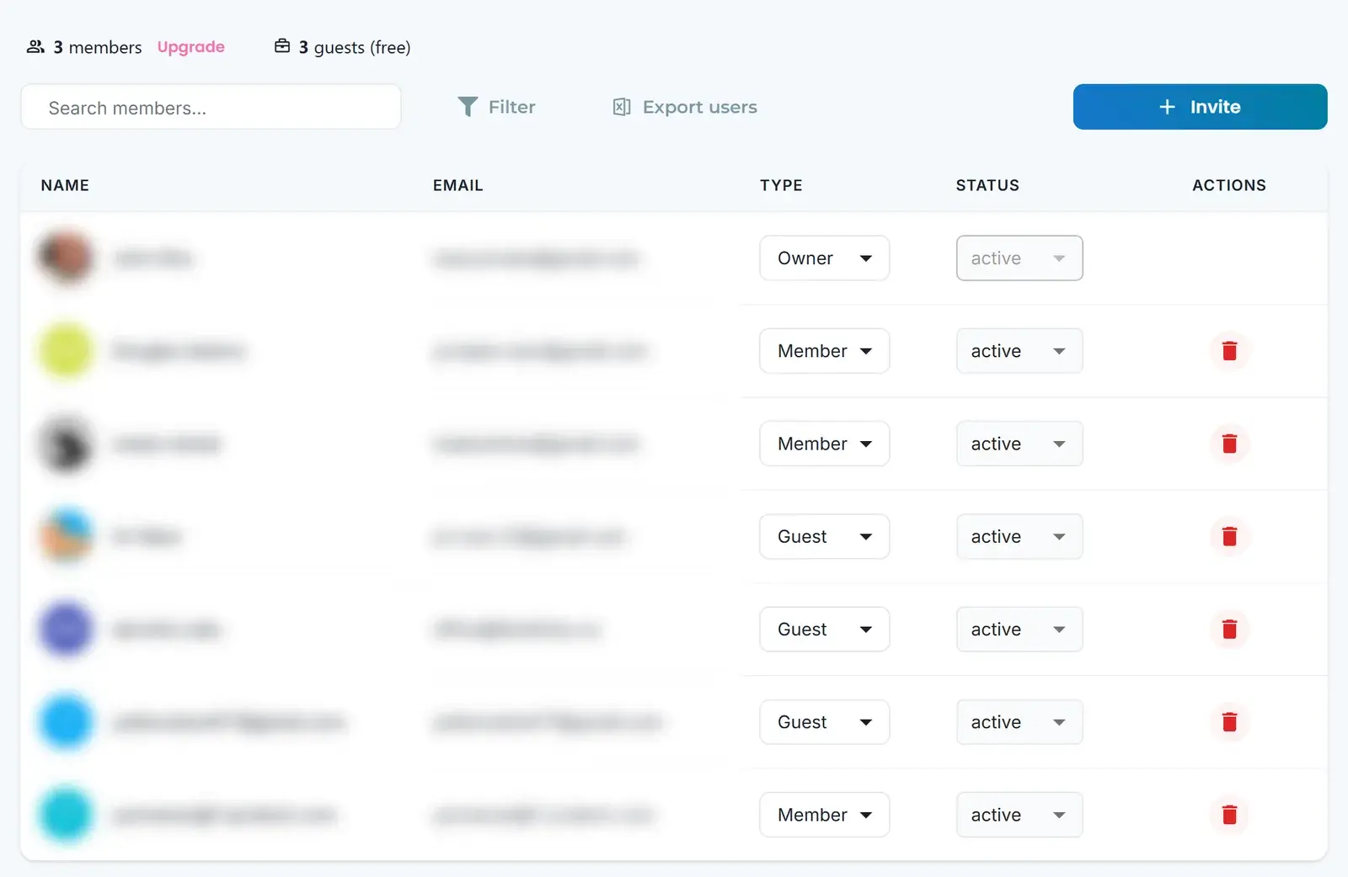Viewport: 1348px width, 877px height.
Task: Delete the guest with the blue-orange avatar
Action: 1229,536
